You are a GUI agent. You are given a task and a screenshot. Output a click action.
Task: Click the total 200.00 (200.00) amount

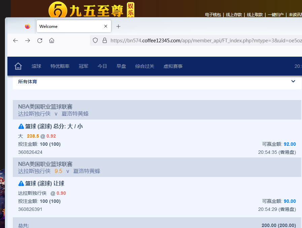click(279, 225)
